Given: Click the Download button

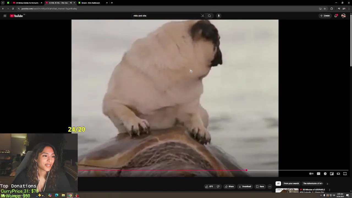Looking at the screenshot, I should tap(245, 186).
